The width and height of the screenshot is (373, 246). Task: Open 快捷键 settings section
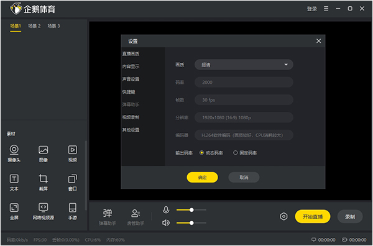point(129,92)
